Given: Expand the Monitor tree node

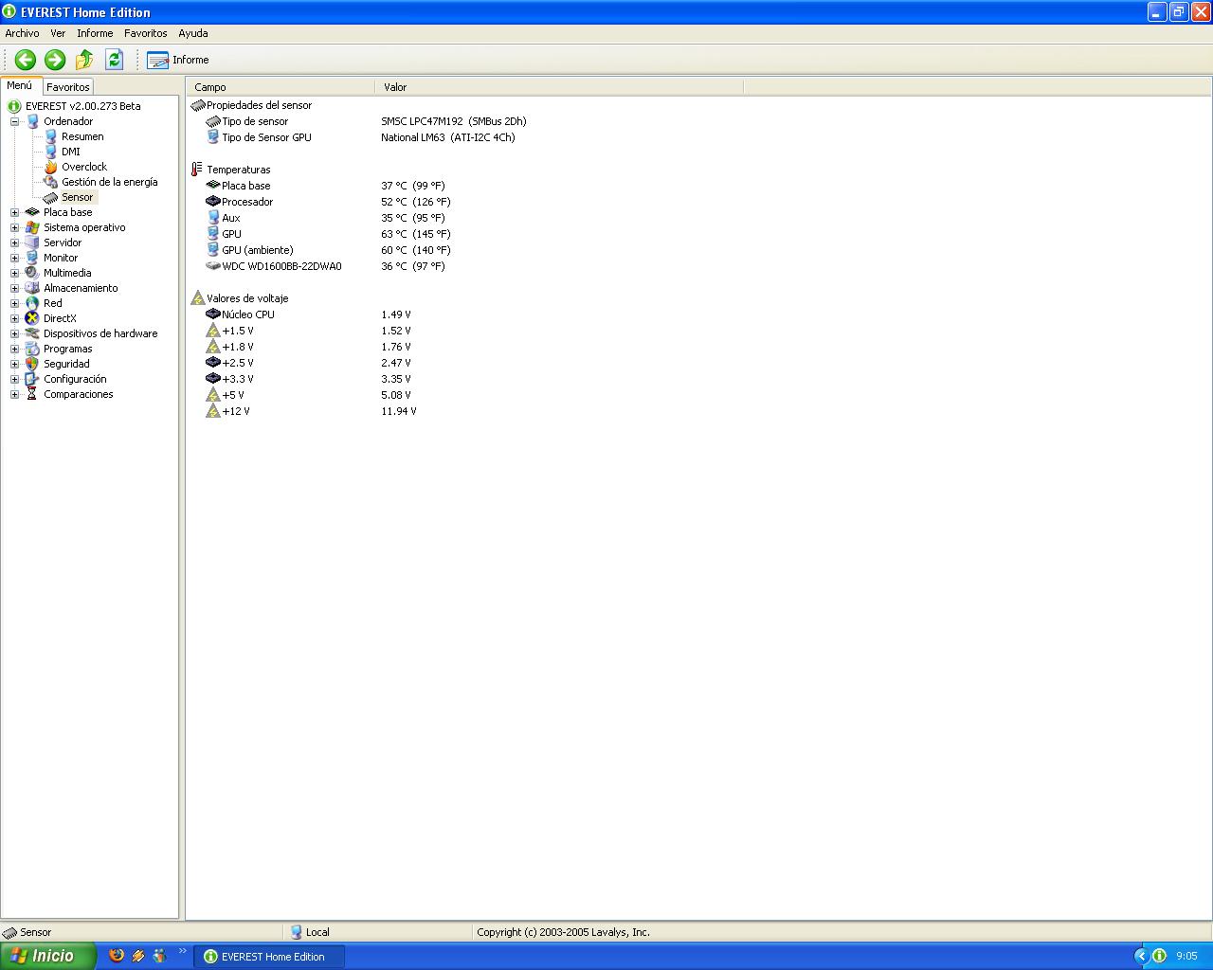Looking at the screenshot, I should (14, 258).
